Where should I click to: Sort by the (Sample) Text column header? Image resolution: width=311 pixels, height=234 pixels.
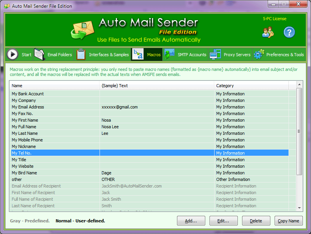pyautogui.click(x=157, y=86)
